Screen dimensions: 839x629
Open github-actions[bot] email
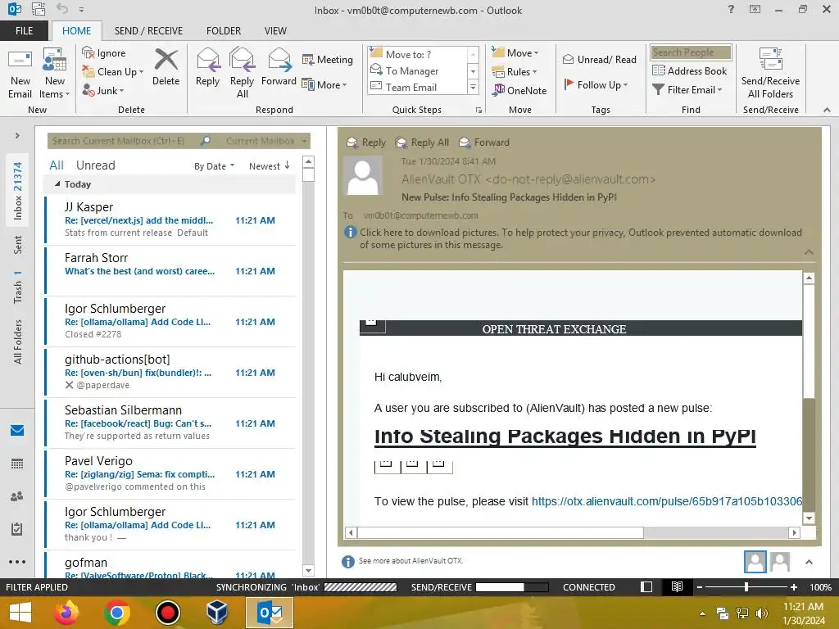point(170,373)
